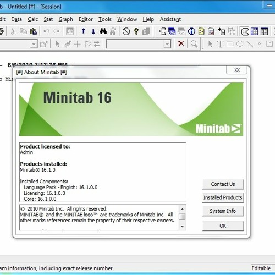Click the Show Session window scroll icon
Screen dimensions: 275x275
click(245, 31)
